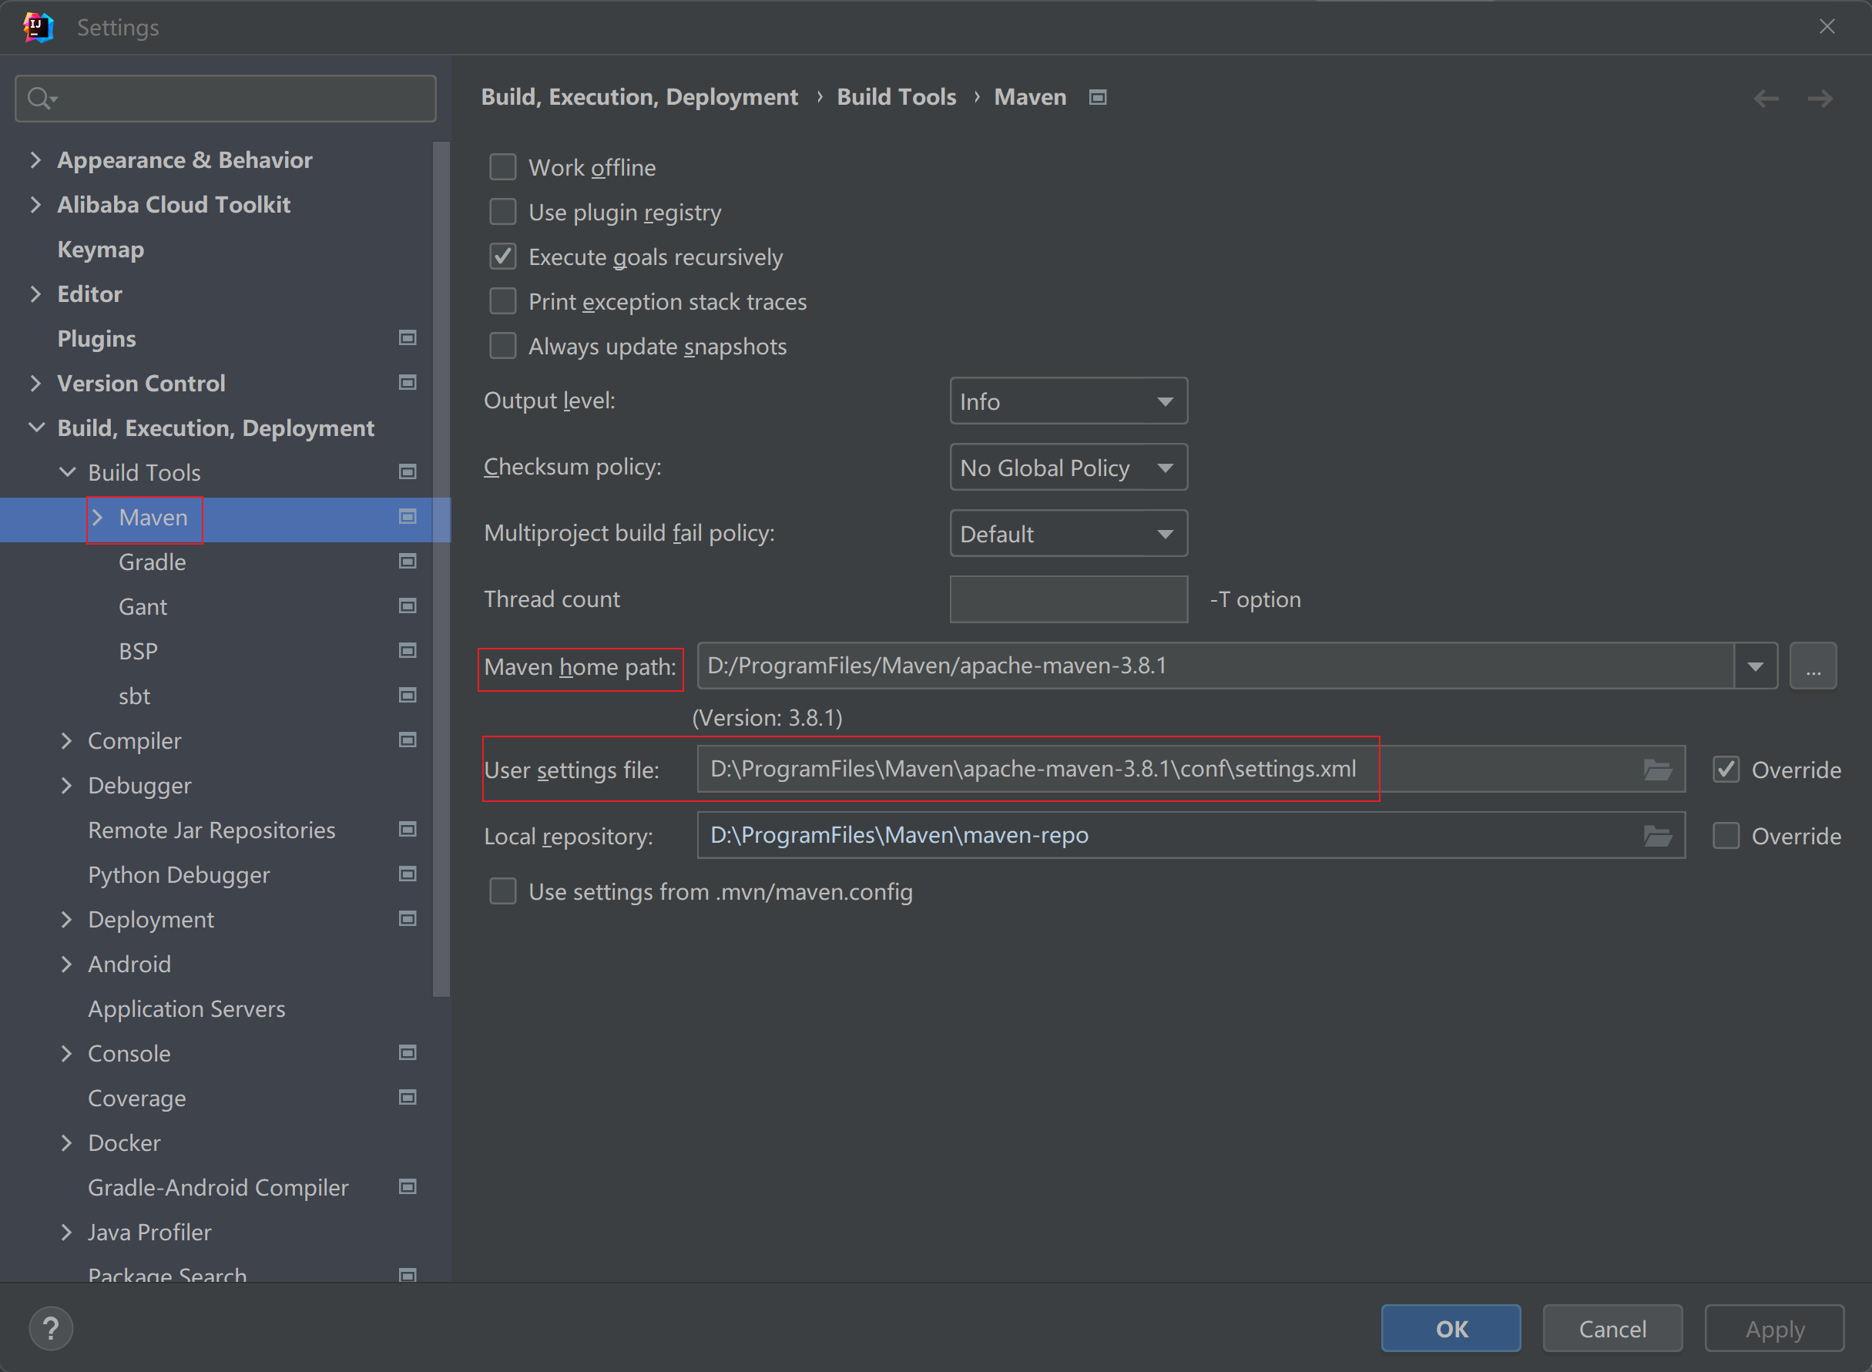Screen dimensions: 1872x1372
Task: Select Gradle in the settings tree
Action: pyautogui.click(x=152, y=562)
